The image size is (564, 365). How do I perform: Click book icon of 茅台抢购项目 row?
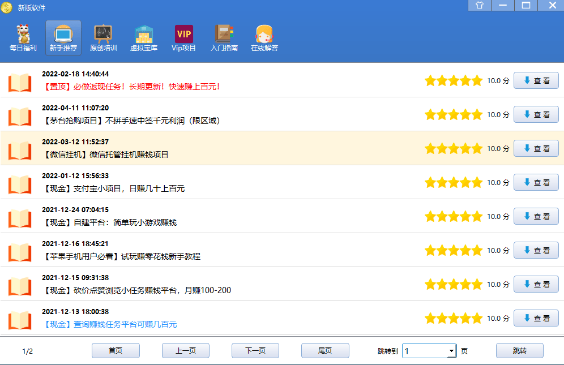(20, 117)
